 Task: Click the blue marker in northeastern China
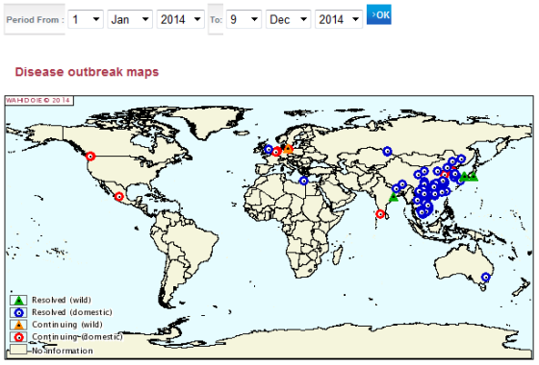pyautogui.click(x=461, y=158)
